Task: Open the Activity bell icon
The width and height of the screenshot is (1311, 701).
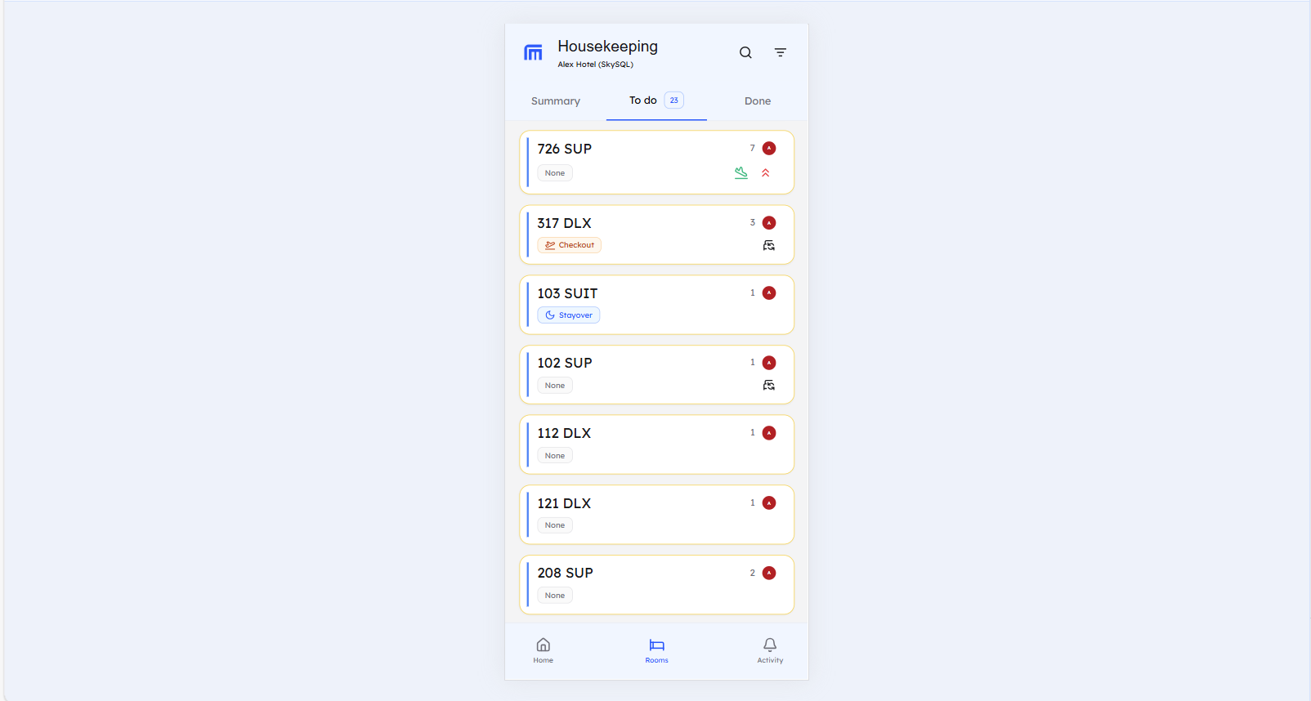Action: pos(769,650)
